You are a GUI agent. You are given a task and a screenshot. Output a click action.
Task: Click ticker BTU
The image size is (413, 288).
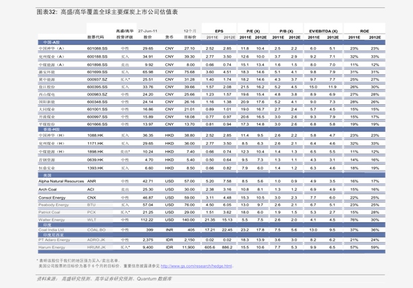[x=91, y=205]
